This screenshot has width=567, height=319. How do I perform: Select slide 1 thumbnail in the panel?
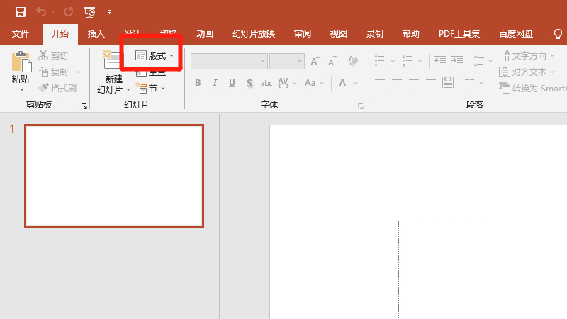tap(114, 176)
